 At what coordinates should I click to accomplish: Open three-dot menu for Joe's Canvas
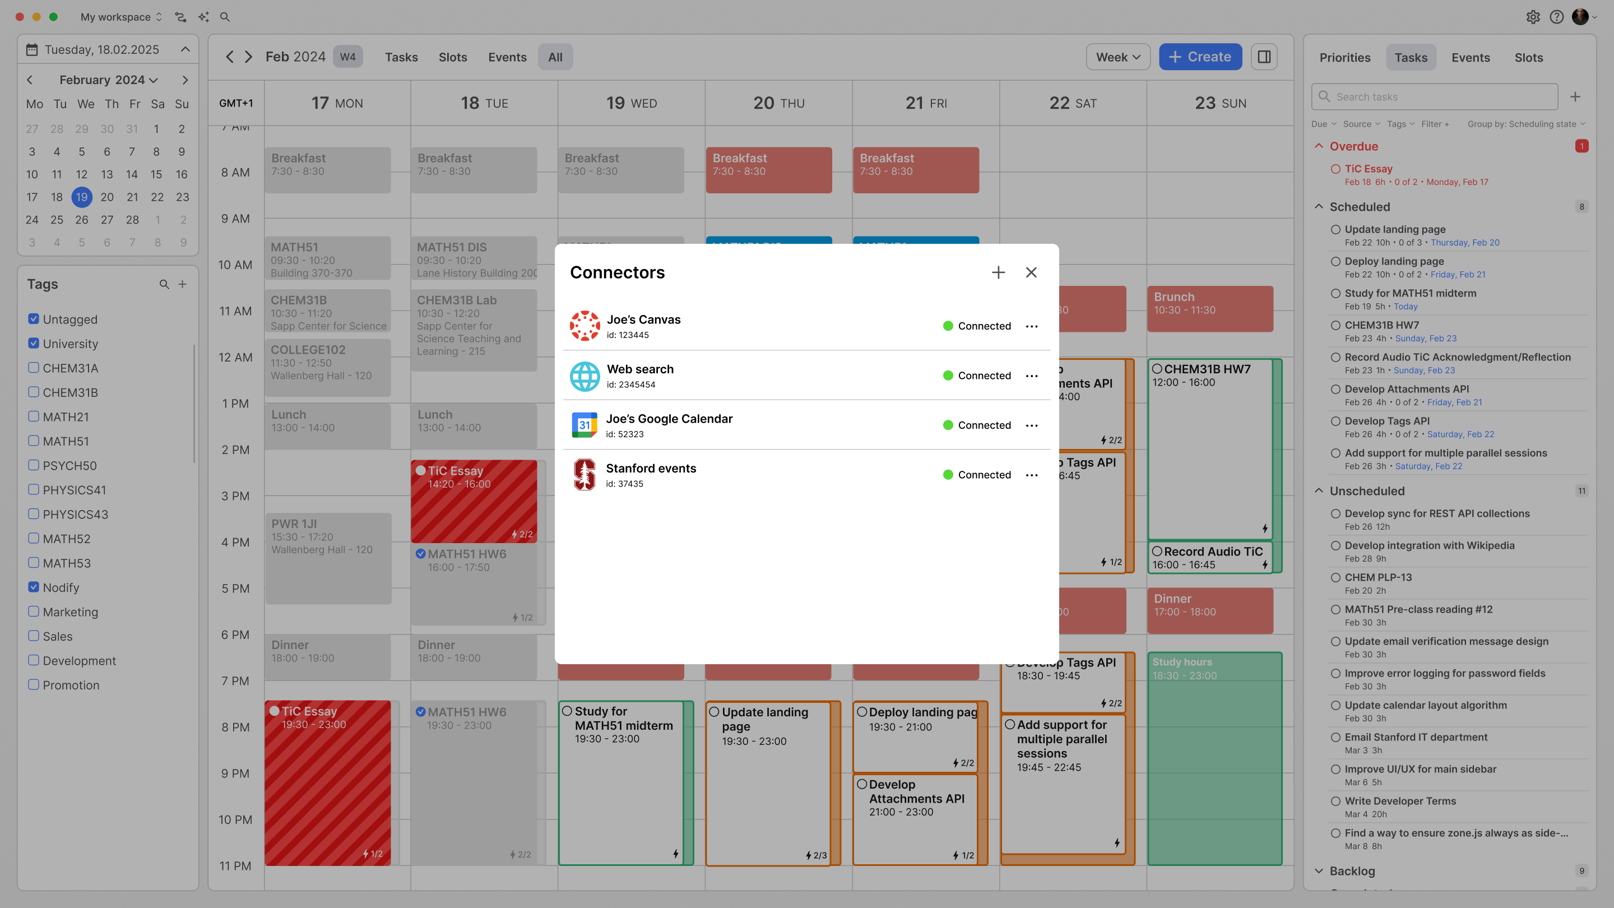tap(1031, 326)
